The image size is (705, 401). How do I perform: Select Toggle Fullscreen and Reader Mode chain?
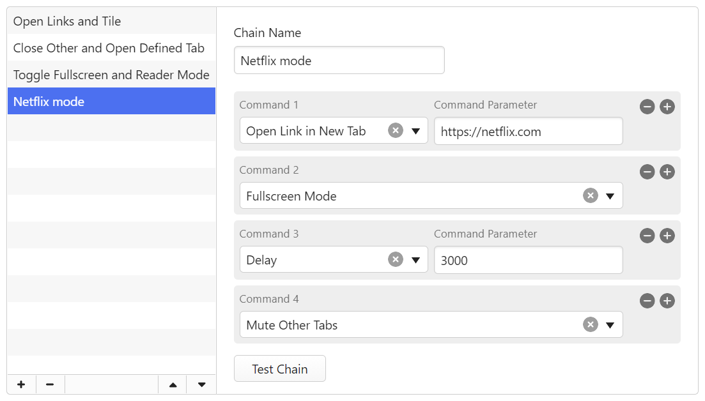tap(111, 75)
